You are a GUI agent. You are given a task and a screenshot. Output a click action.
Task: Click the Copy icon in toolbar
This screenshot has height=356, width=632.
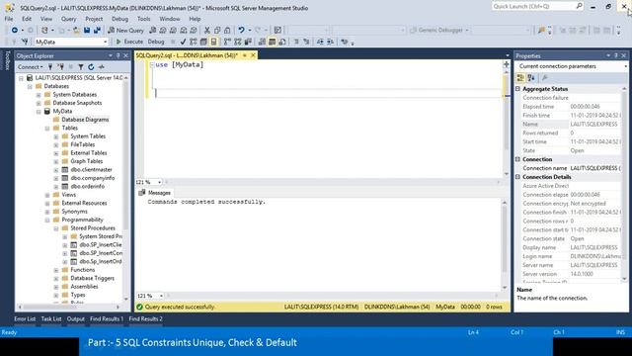(217, 31)
